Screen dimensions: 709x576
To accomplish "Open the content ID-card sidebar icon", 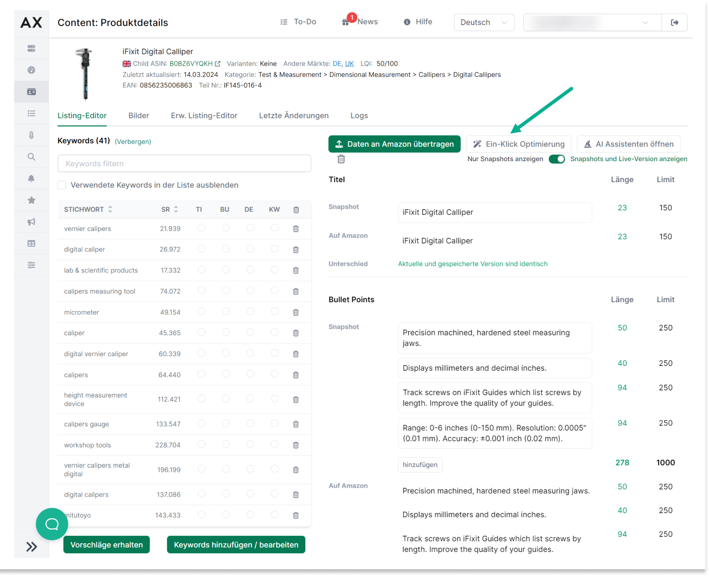I will click(31, 92).
